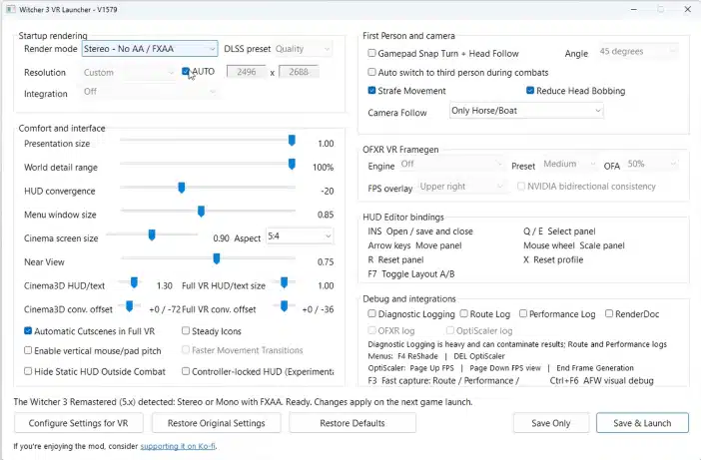Click the 'F7 Toggle Layout A/B' text
This screenshot has height=460, width=701.
pyautogui.click(x=410, y=273)
